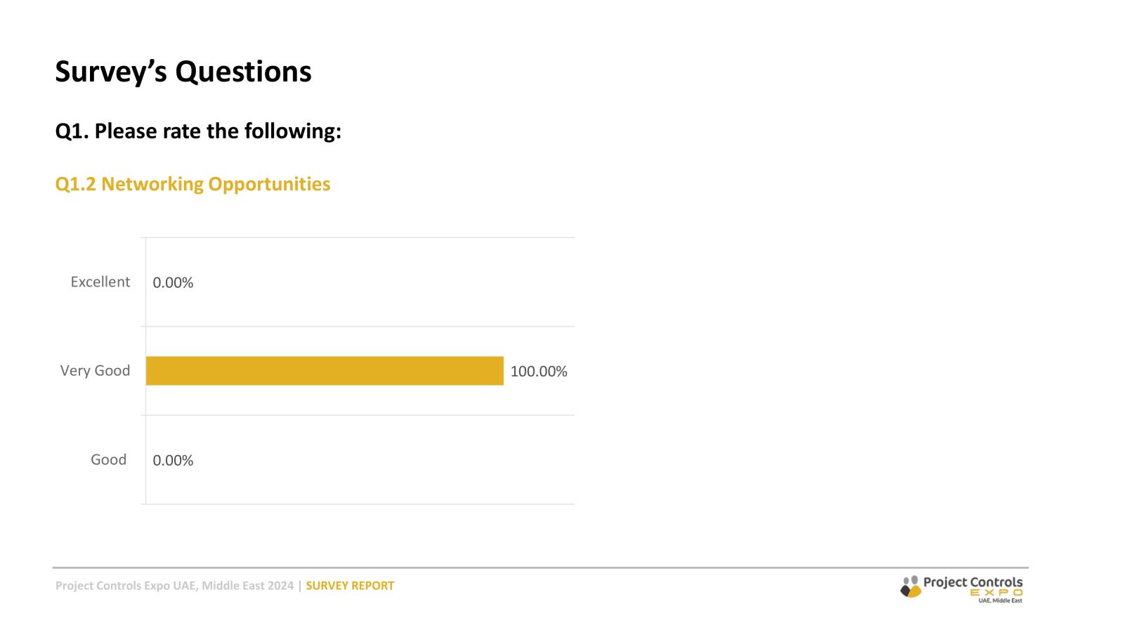Click the gridline above the Very Good row
This screenshot has height=632, width=1124.
point(358,327)
